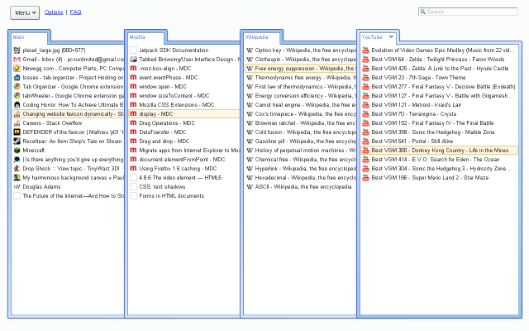Click the MDC icon beside DataTransfer
The image size is (529, 331).
[134, 132]
